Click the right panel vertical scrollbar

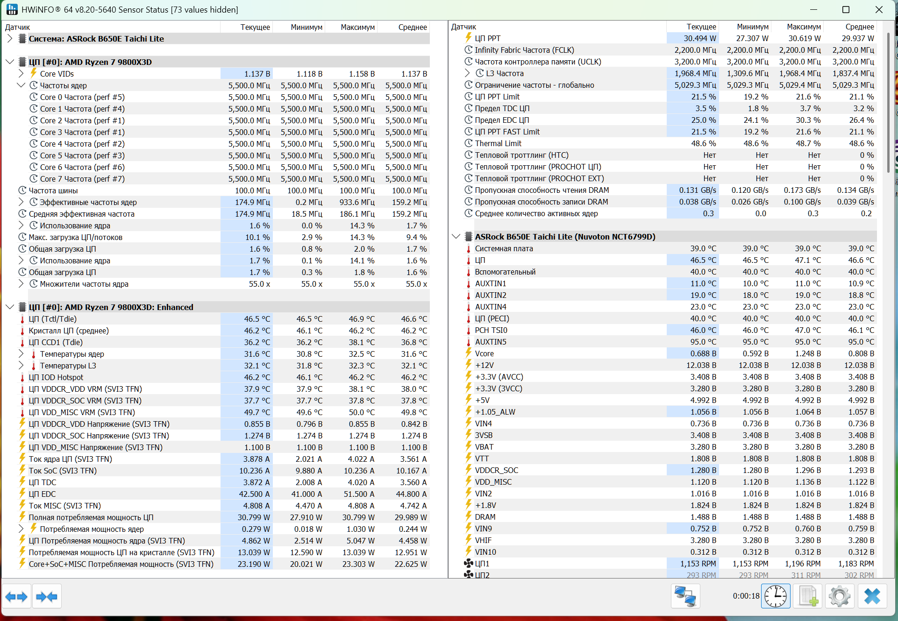click(x=888, y=103)
